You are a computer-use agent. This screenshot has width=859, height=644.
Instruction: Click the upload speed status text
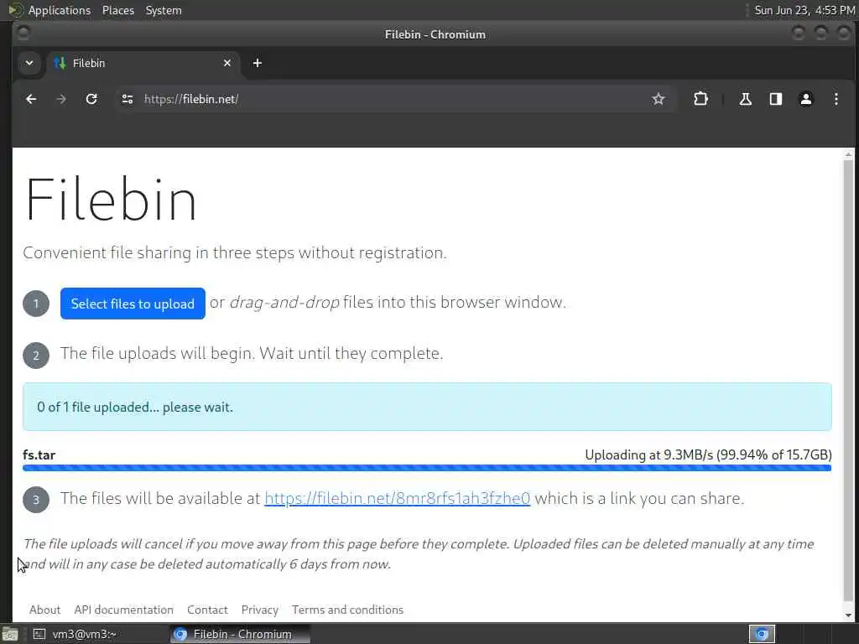[708, 455]
